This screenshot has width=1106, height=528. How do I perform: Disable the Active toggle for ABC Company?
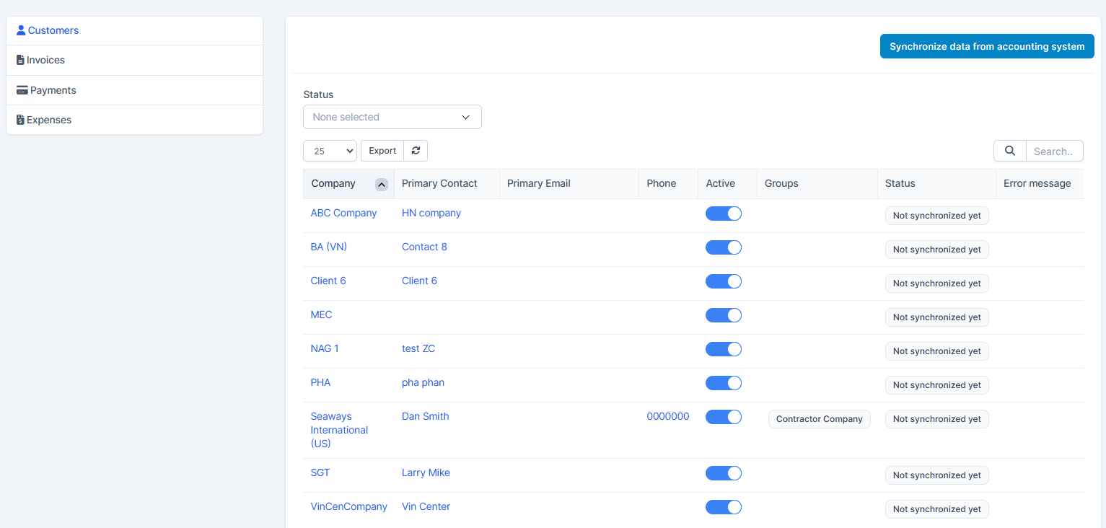[723, 214]
